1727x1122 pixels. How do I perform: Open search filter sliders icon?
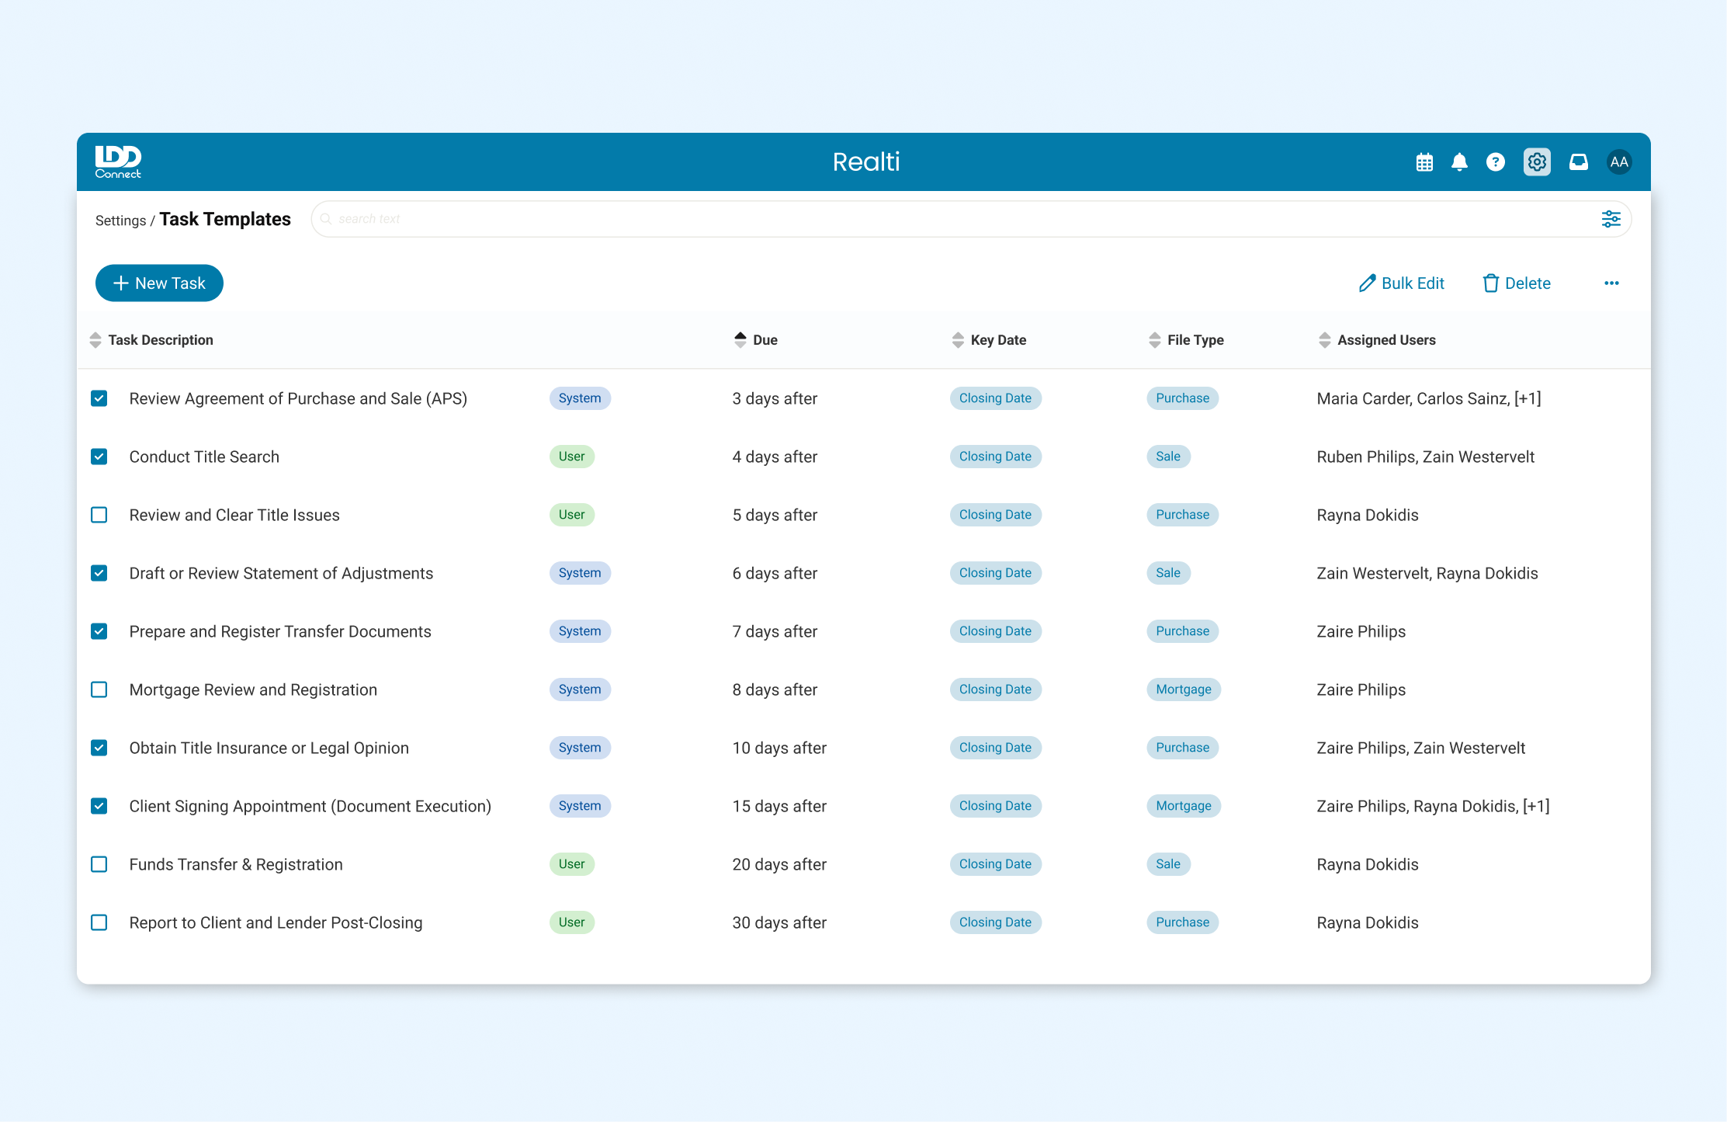1611,219
